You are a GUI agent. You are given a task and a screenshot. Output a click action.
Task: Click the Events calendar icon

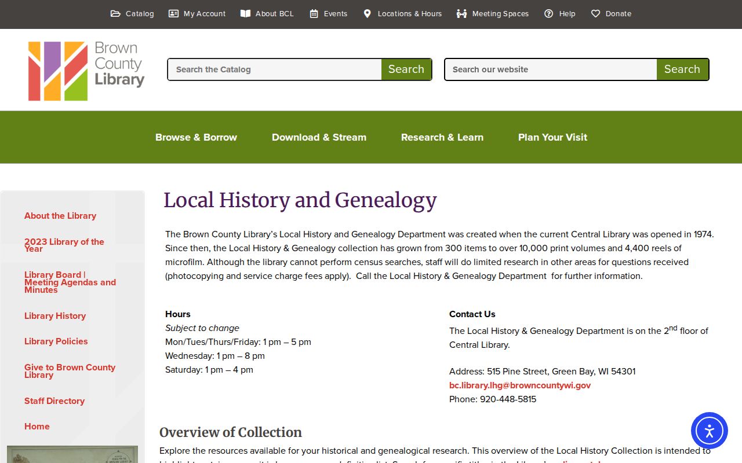pos(314,13)
